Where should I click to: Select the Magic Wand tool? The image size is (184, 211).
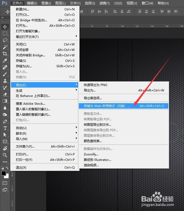(x=5, y=47)
